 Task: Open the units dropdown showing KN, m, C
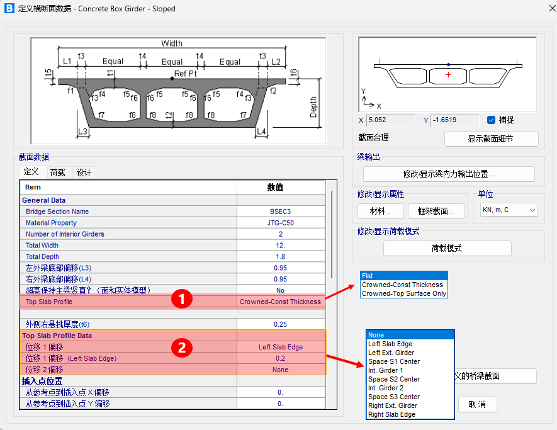click(508, 210)
